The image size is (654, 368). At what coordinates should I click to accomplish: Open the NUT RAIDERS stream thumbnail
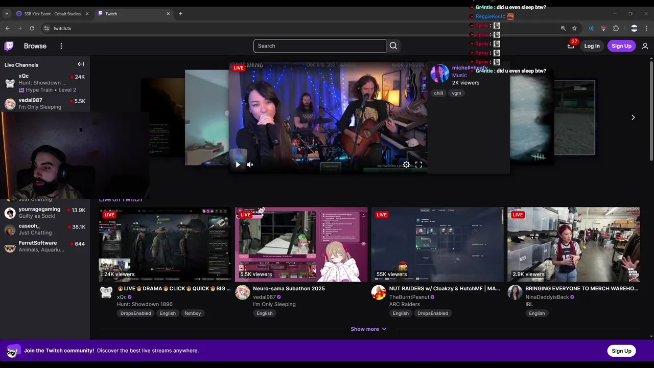pos(437,244)
